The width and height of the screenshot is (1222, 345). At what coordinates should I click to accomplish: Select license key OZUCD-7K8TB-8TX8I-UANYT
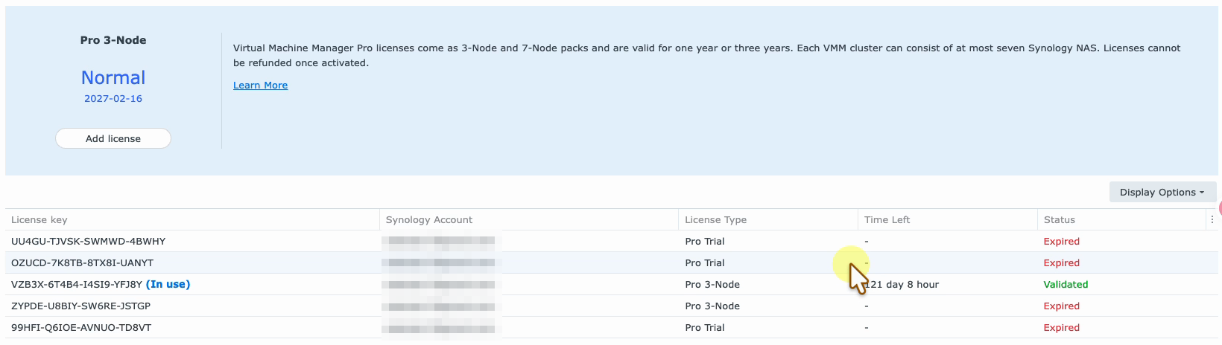(82, 263)
